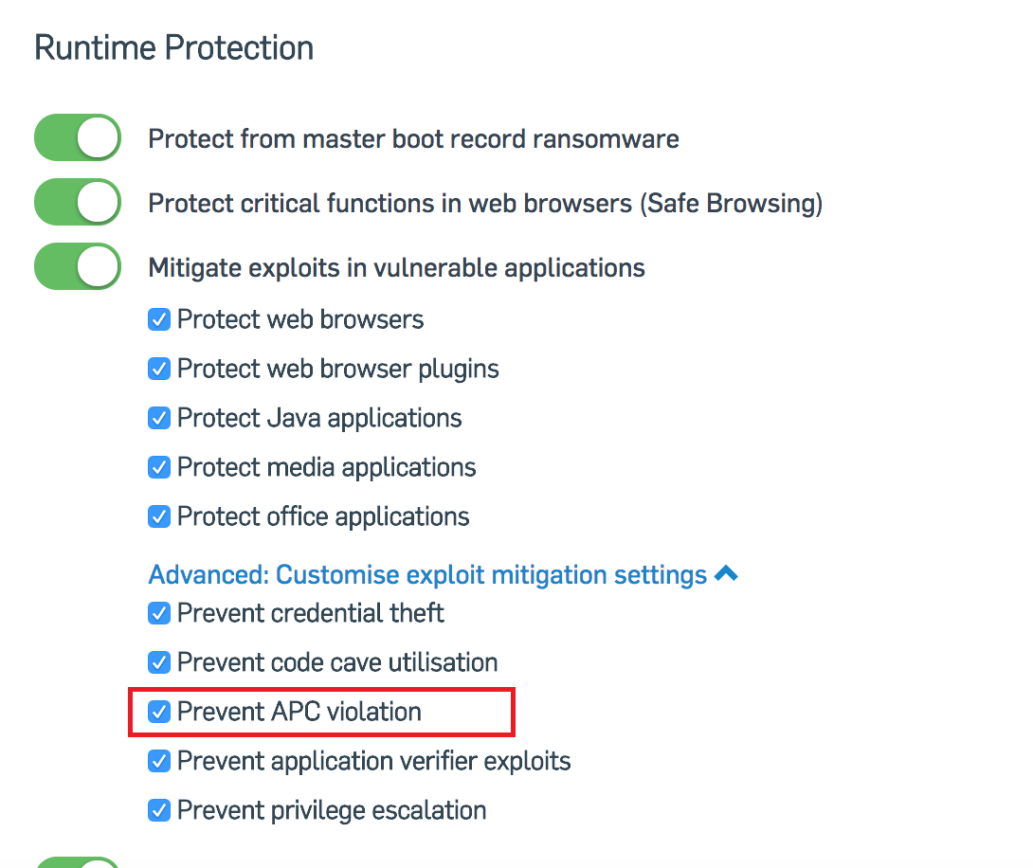
Task: Click 'Protect critical functions in web browsers' label text
Action: click(485, 204)
